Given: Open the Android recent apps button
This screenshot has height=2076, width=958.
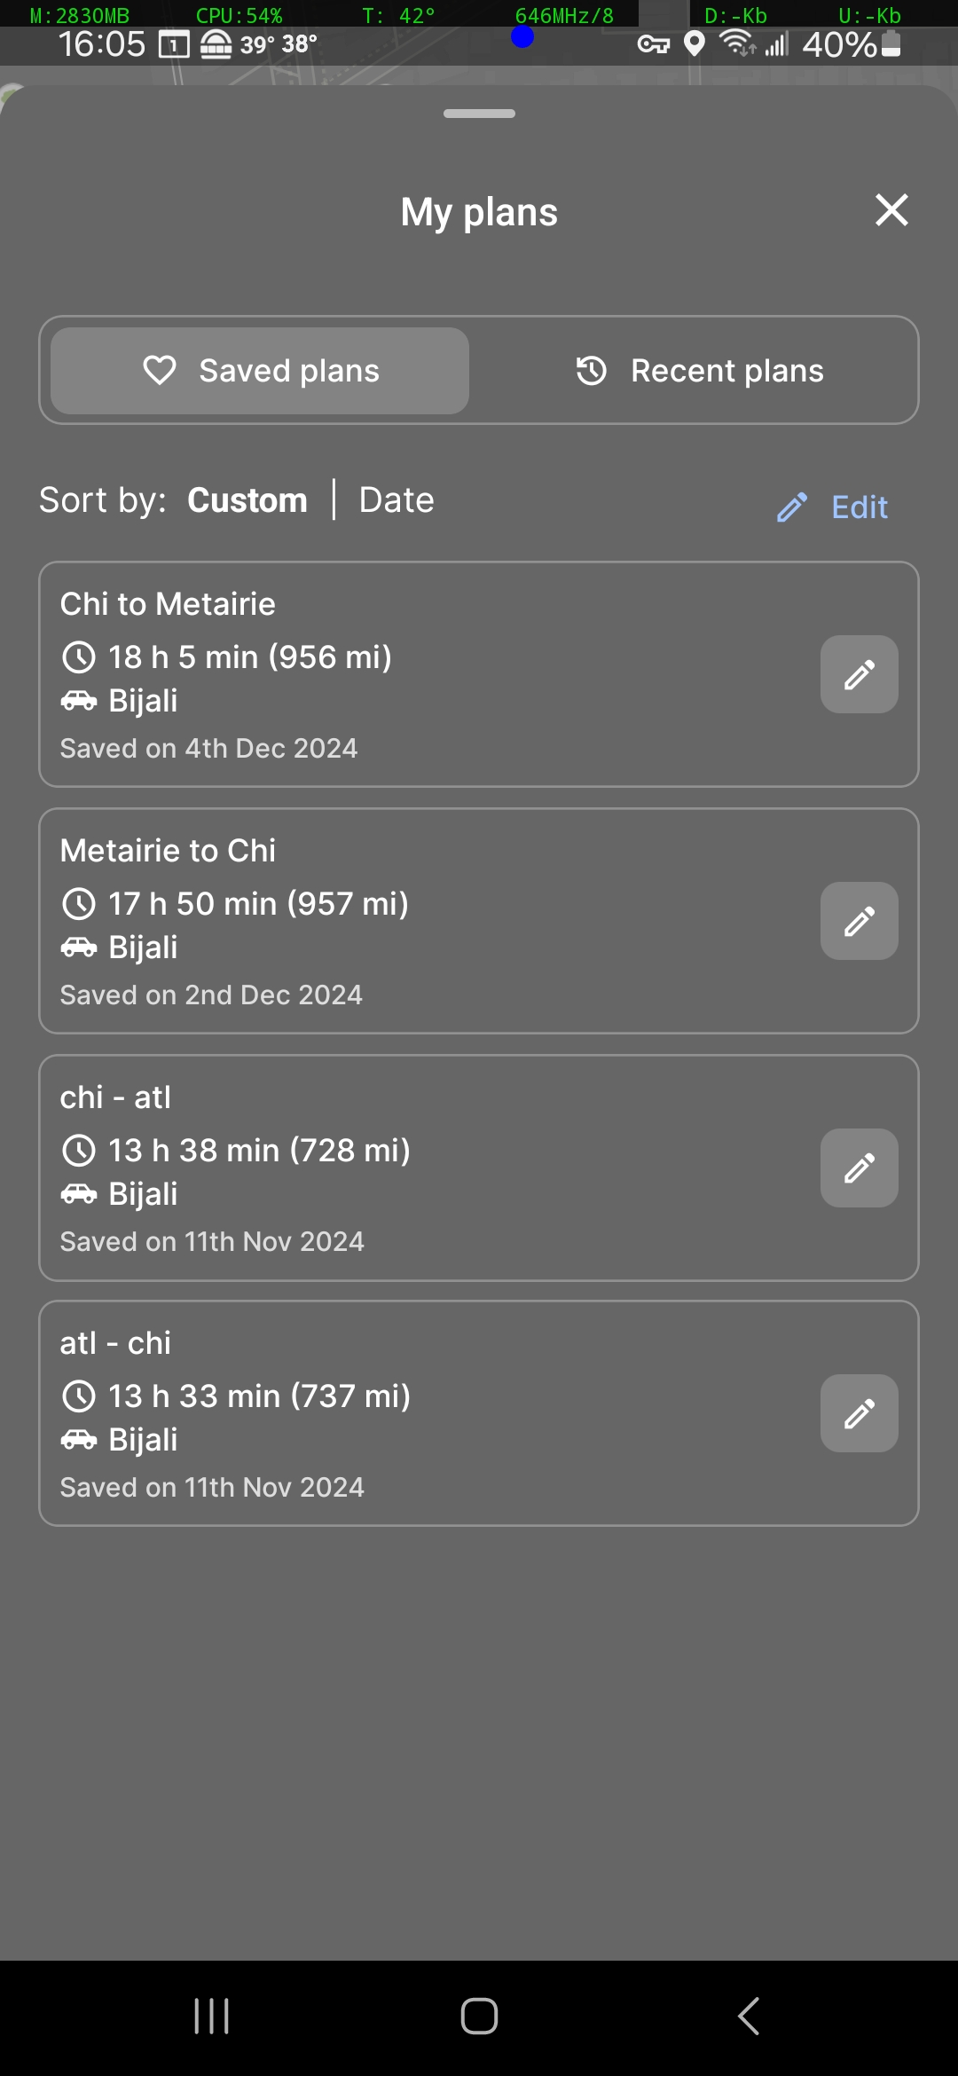Looking at the screenshot, I should [x=212, y=2016].
